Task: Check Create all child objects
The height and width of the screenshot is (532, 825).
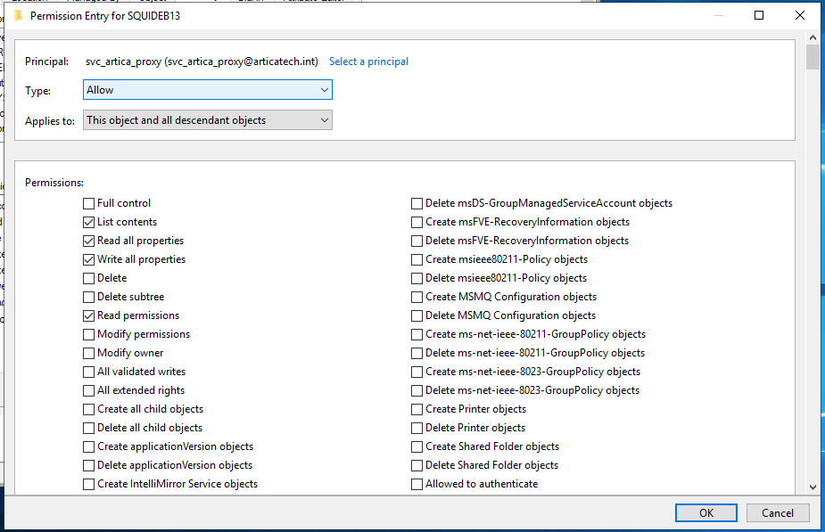Action: [x=88, y=409]
